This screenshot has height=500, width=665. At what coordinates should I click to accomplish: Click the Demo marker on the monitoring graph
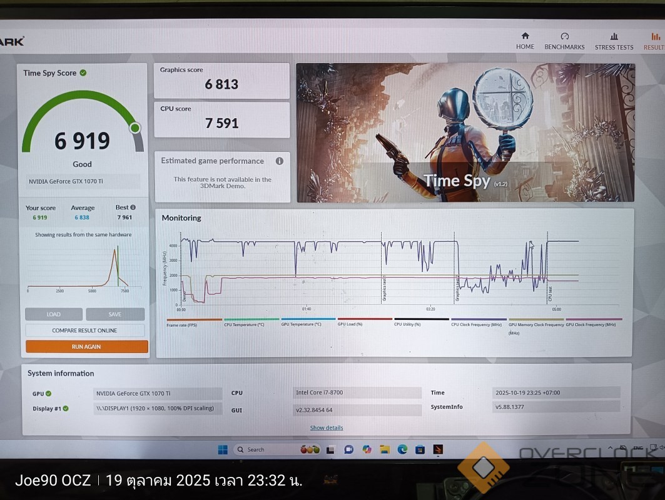pos(184,297)
